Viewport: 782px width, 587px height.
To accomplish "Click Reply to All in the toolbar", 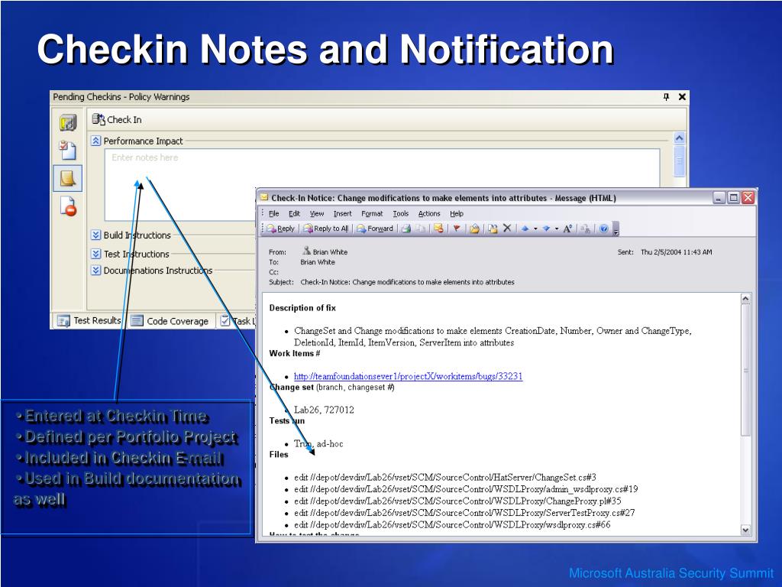I will point(325,229).
